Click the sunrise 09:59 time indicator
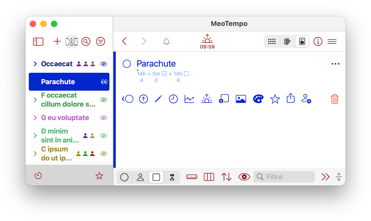This screenshot has width=371, height=221. click(207, 42)
